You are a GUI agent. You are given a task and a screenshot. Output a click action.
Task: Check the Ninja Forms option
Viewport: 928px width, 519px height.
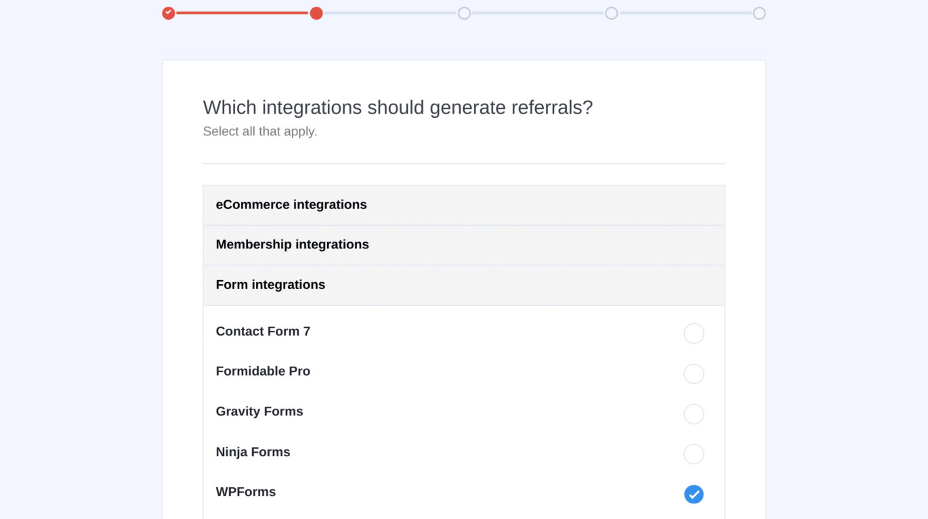point(694,454)
